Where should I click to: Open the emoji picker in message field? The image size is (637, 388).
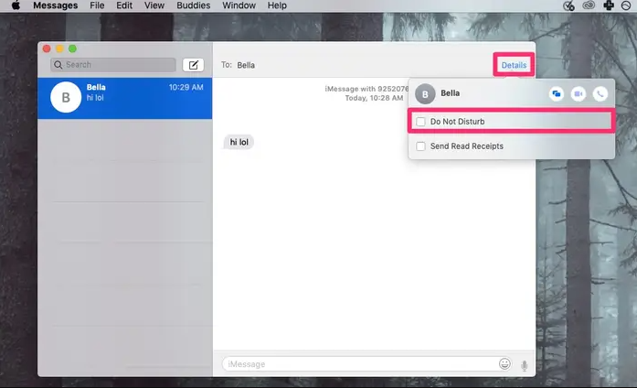pyautogui.click(x=504, y=363)
